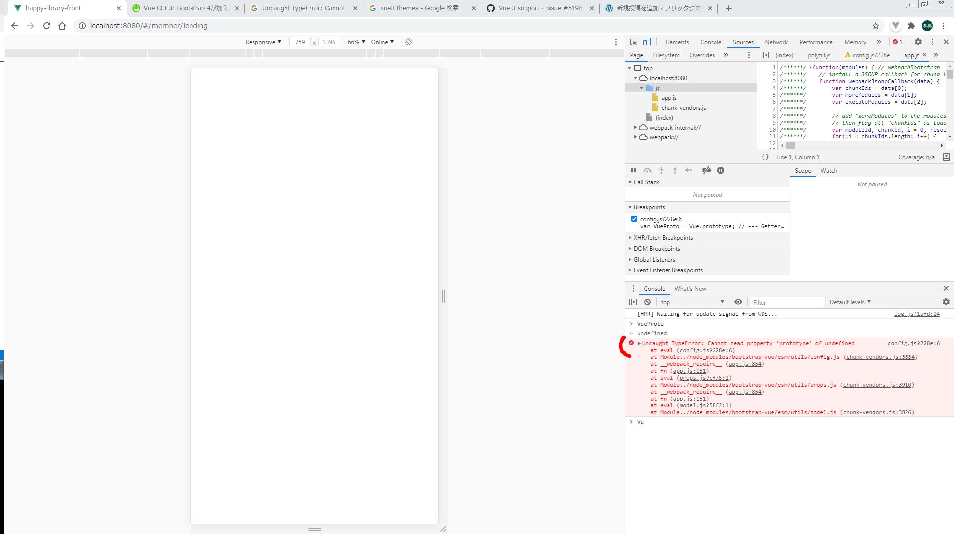954x534 pixels.
Task: Click the inspect element picker icon
Action: (x=633, y=42)
